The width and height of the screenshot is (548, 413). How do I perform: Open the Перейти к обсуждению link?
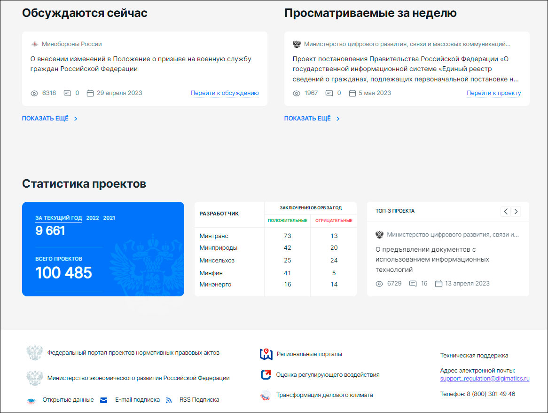(x=224, y=93)
